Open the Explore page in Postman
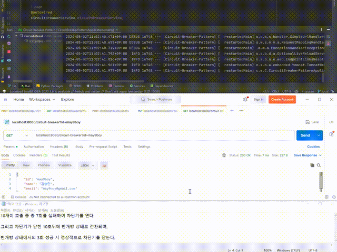 [x=67, y=99]
